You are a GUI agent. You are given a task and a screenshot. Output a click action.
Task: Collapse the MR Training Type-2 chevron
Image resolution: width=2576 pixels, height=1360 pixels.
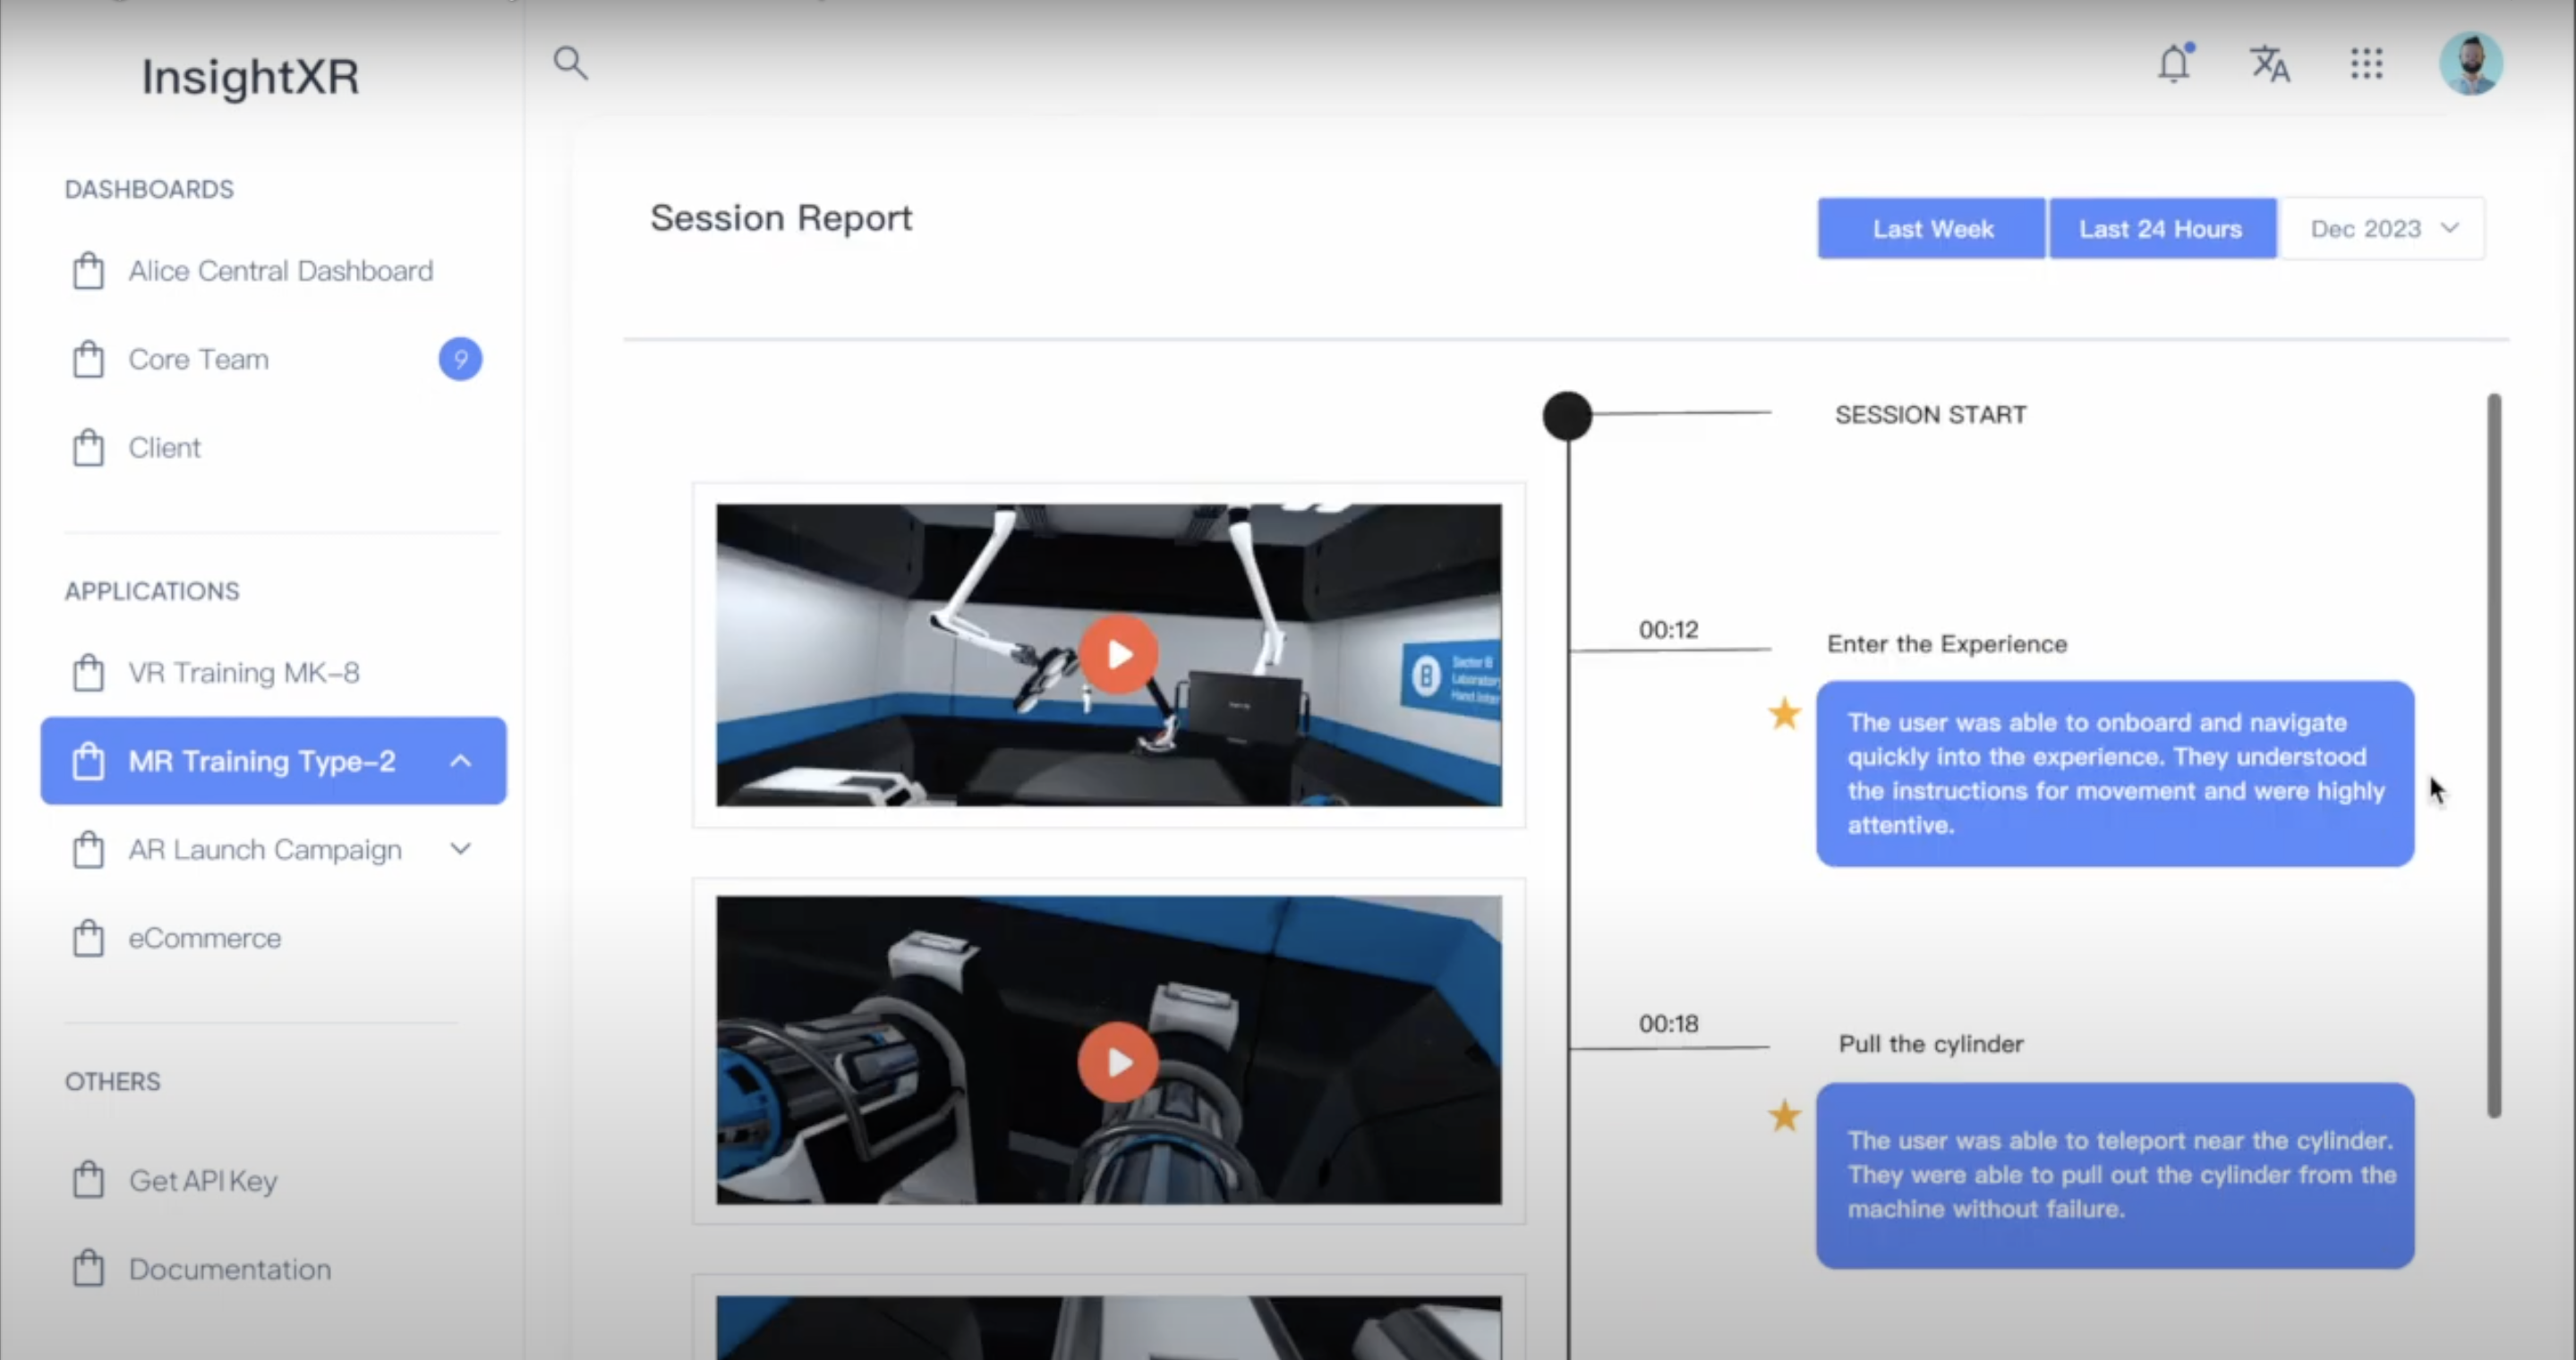coord(460,761)
